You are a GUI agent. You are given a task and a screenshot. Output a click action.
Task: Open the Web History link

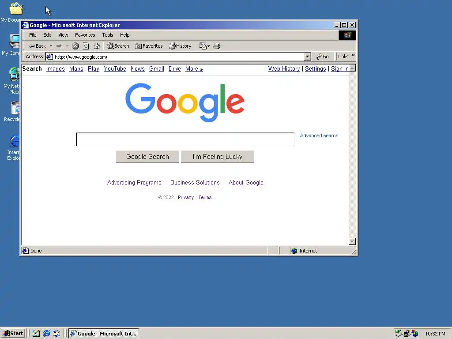(284, 68)
